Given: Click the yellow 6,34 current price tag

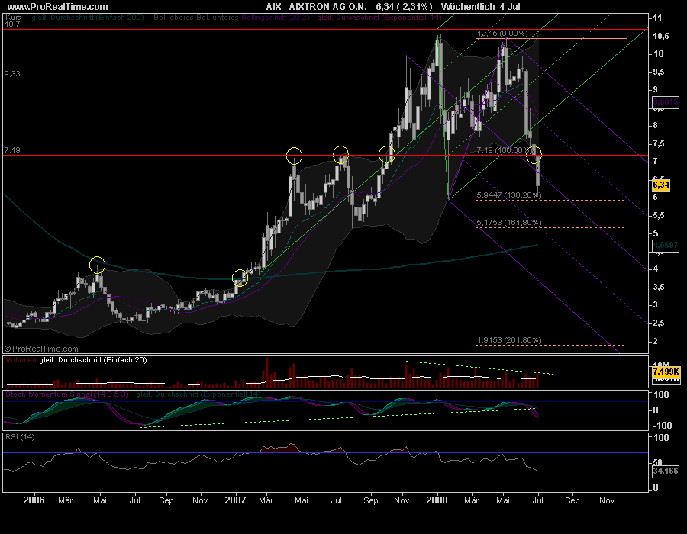Looking at the screenshot, I should click(x=661, y=185).
